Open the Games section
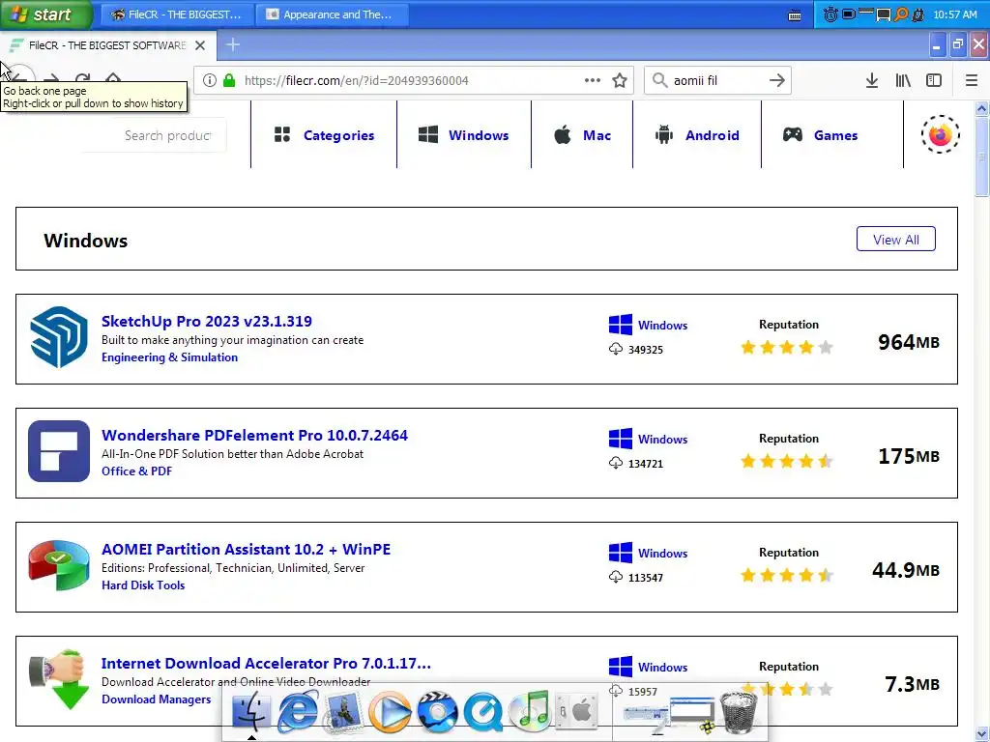The width and height of the screenshot is (990, 742). coord(820,135)
